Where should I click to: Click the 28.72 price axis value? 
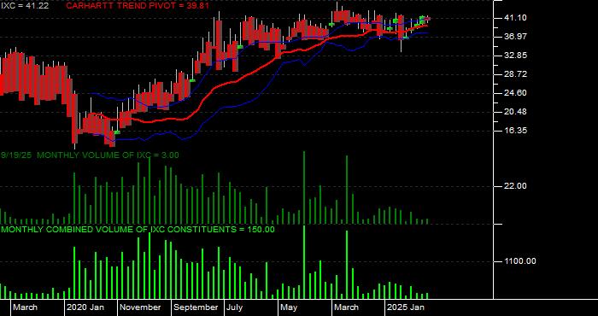click(515, 74)
